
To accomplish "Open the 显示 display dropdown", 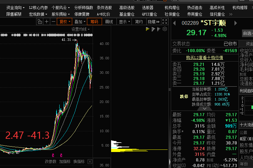I will [124, 22].
